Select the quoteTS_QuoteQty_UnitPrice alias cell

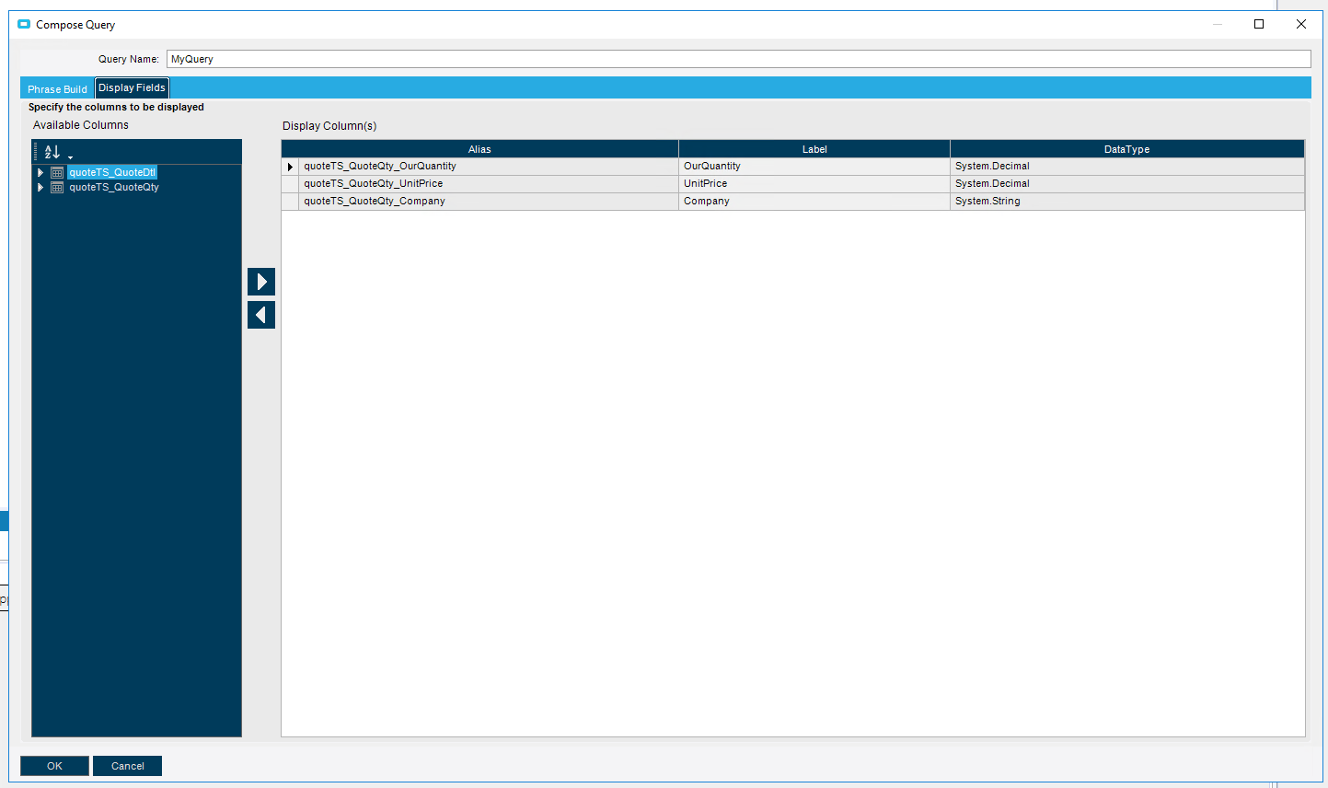(x=489, y=184)
